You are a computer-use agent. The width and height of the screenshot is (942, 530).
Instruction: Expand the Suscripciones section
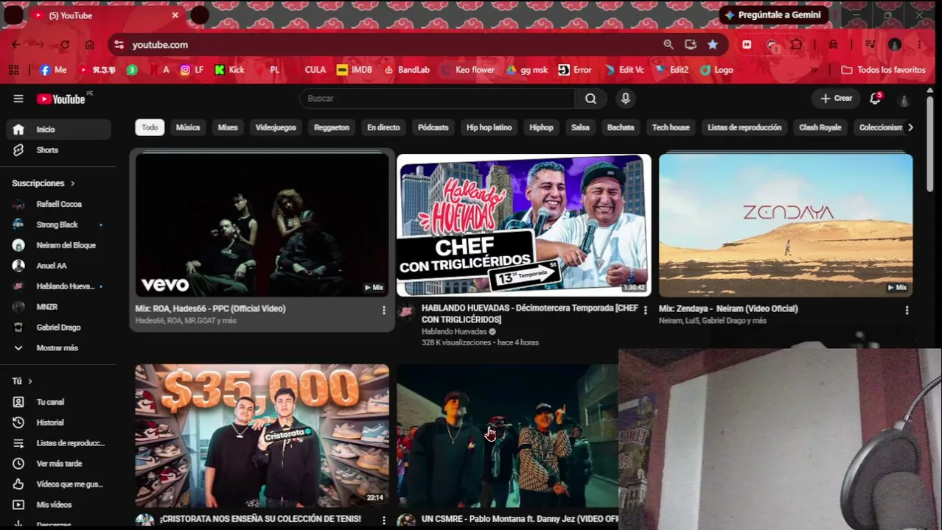point(43,183)
